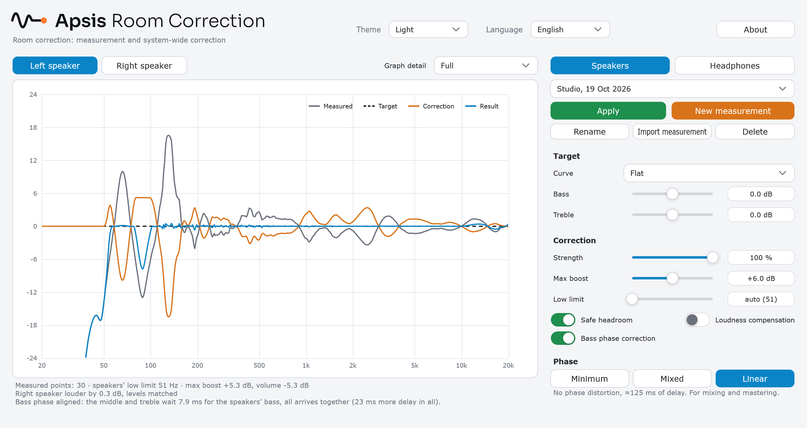Toggle the Target legend entry
Viewport: 807px width, 428px height.
(x=380, y=106)
